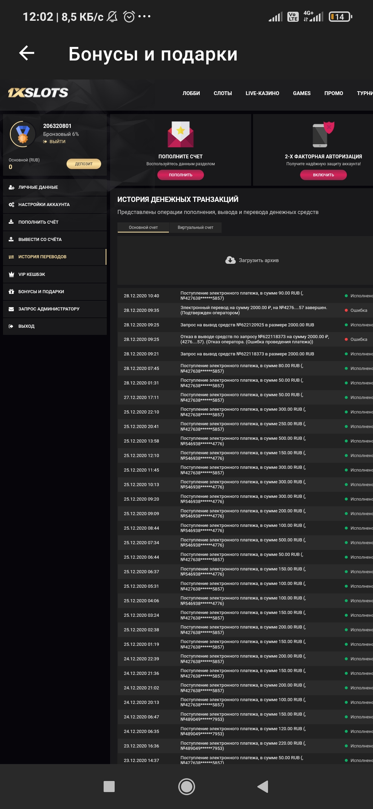The height and width of the screenshot is (809, 373).
Task: Click the 1XSLOTS logo
Action: [38, 93]
